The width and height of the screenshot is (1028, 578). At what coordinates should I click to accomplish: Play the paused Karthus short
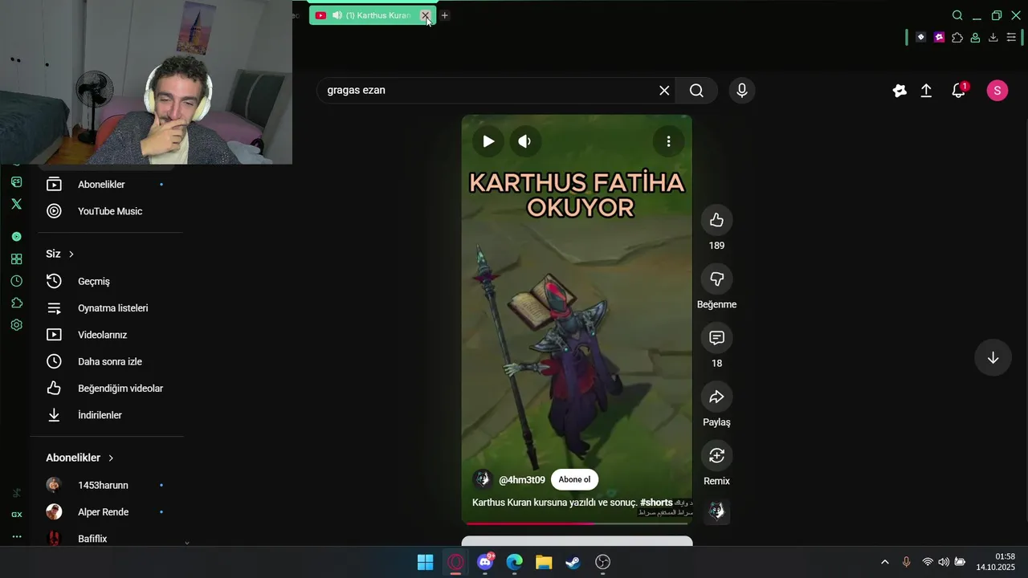488,141
